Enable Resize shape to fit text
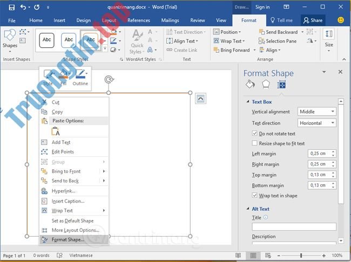 pyautogui.click(x=254, y=143)
